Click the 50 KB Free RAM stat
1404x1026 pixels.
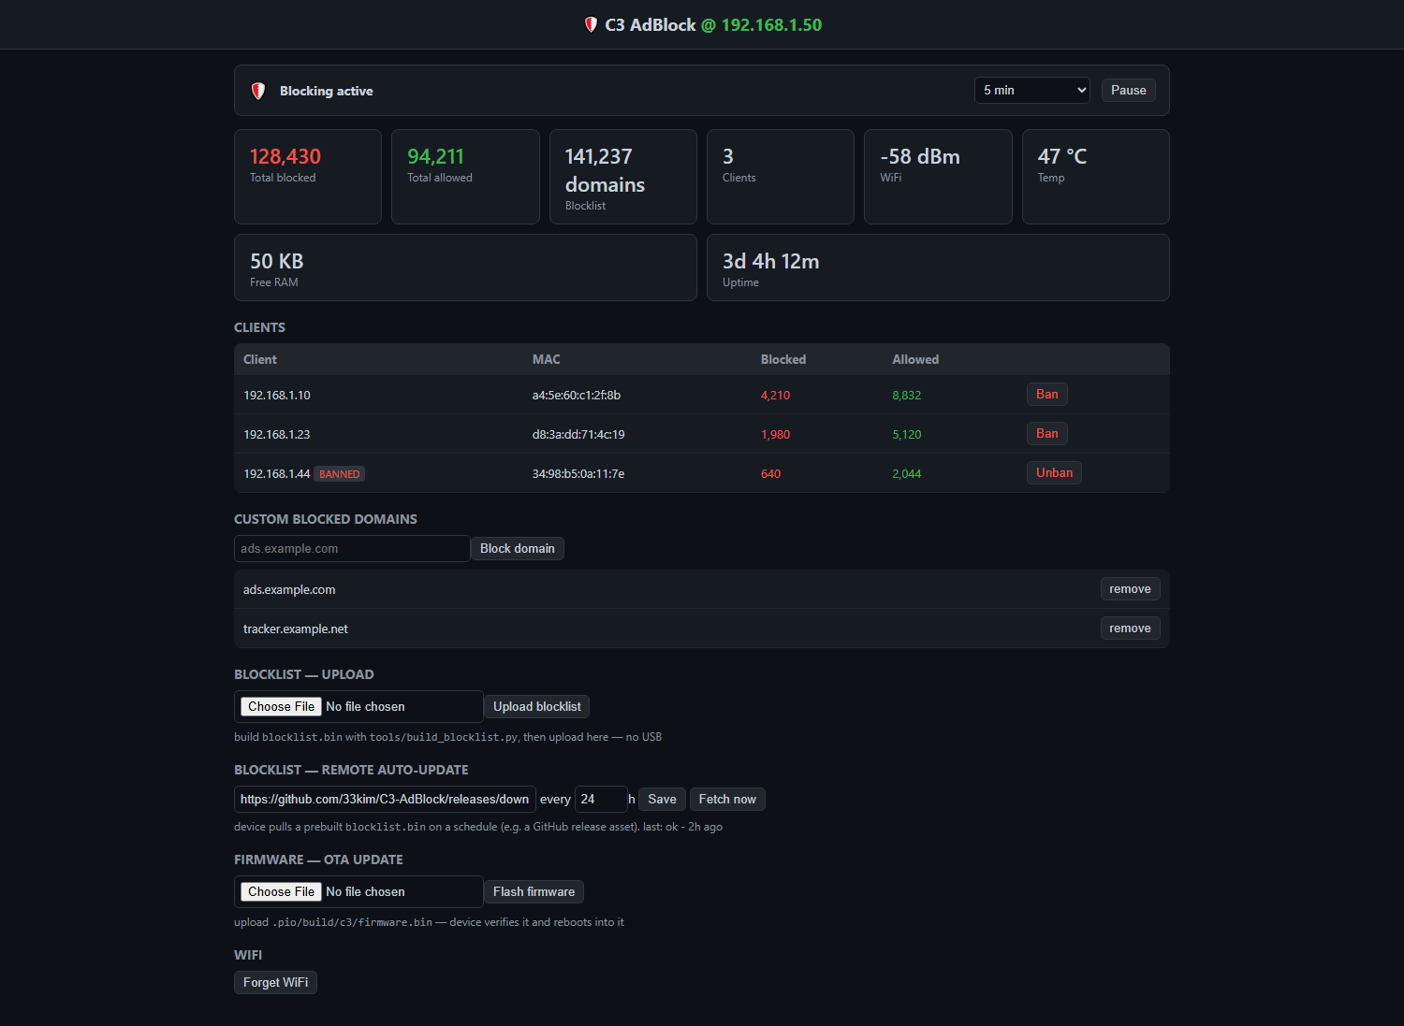[465, 267]
